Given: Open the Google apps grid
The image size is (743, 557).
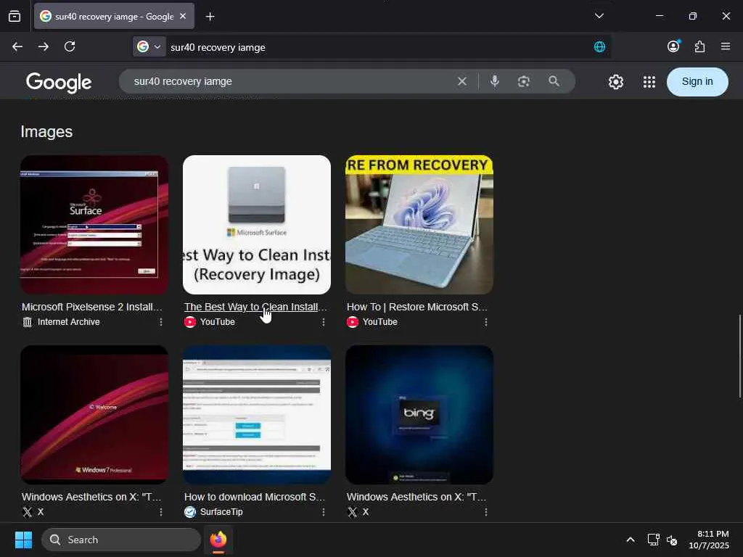Looking at the screenshot, I should (649, 82).
